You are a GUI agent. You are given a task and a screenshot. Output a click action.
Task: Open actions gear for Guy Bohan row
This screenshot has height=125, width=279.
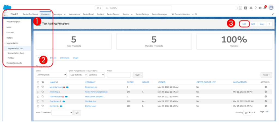click(x=266, y=101)
